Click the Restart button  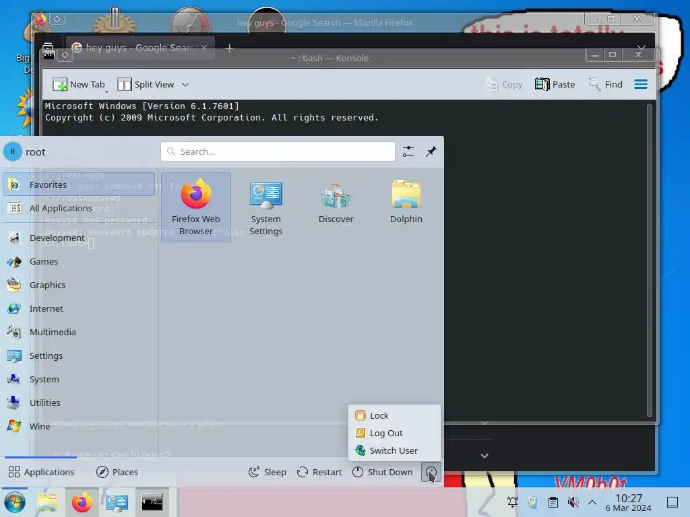click(319, 472)
